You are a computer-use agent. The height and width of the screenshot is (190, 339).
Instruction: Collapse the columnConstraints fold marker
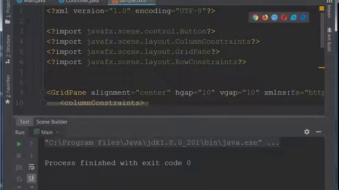tap(43, 103)
